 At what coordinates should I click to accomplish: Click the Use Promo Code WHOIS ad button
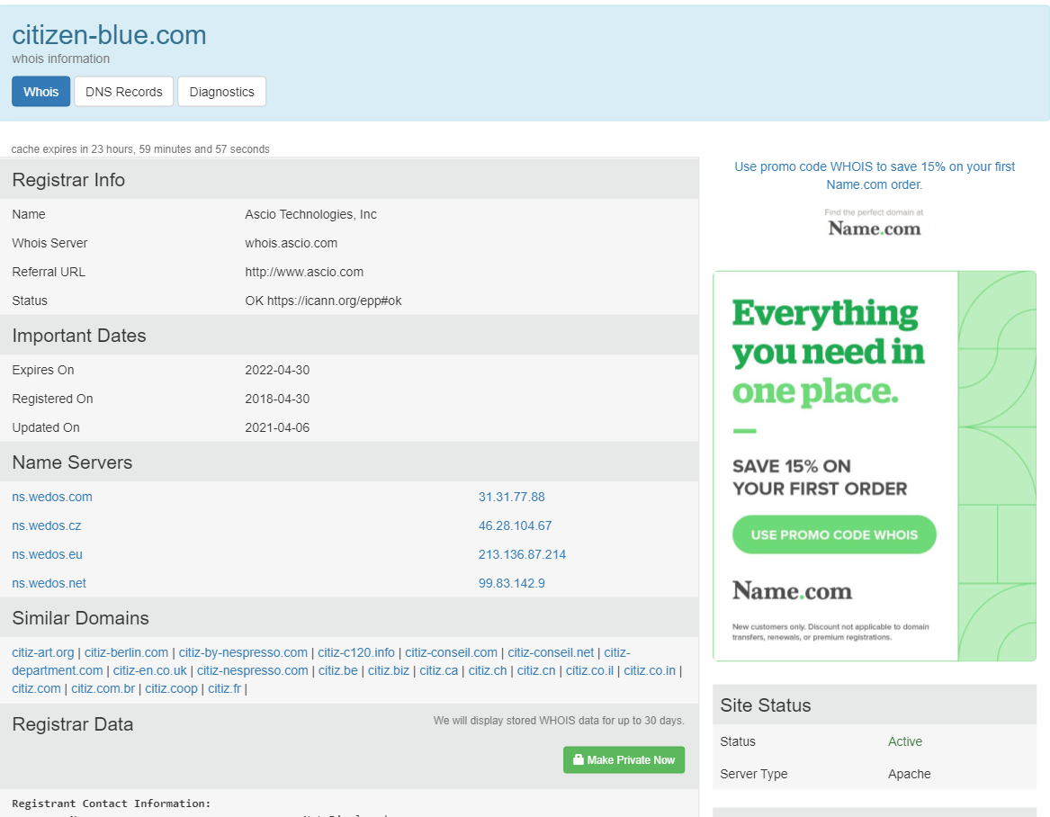click(x=834, y=534)
